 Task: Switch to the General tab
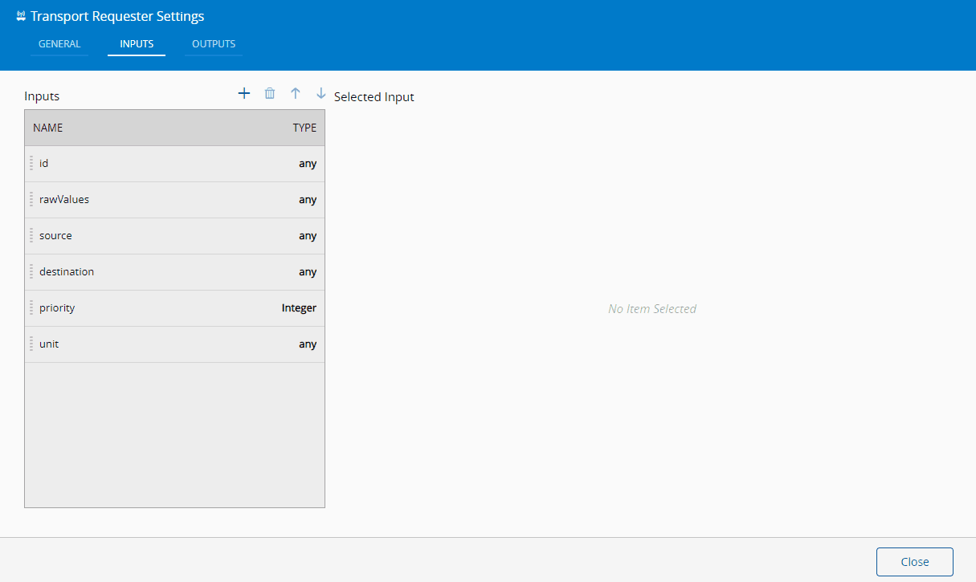click(x=59, y=44)
